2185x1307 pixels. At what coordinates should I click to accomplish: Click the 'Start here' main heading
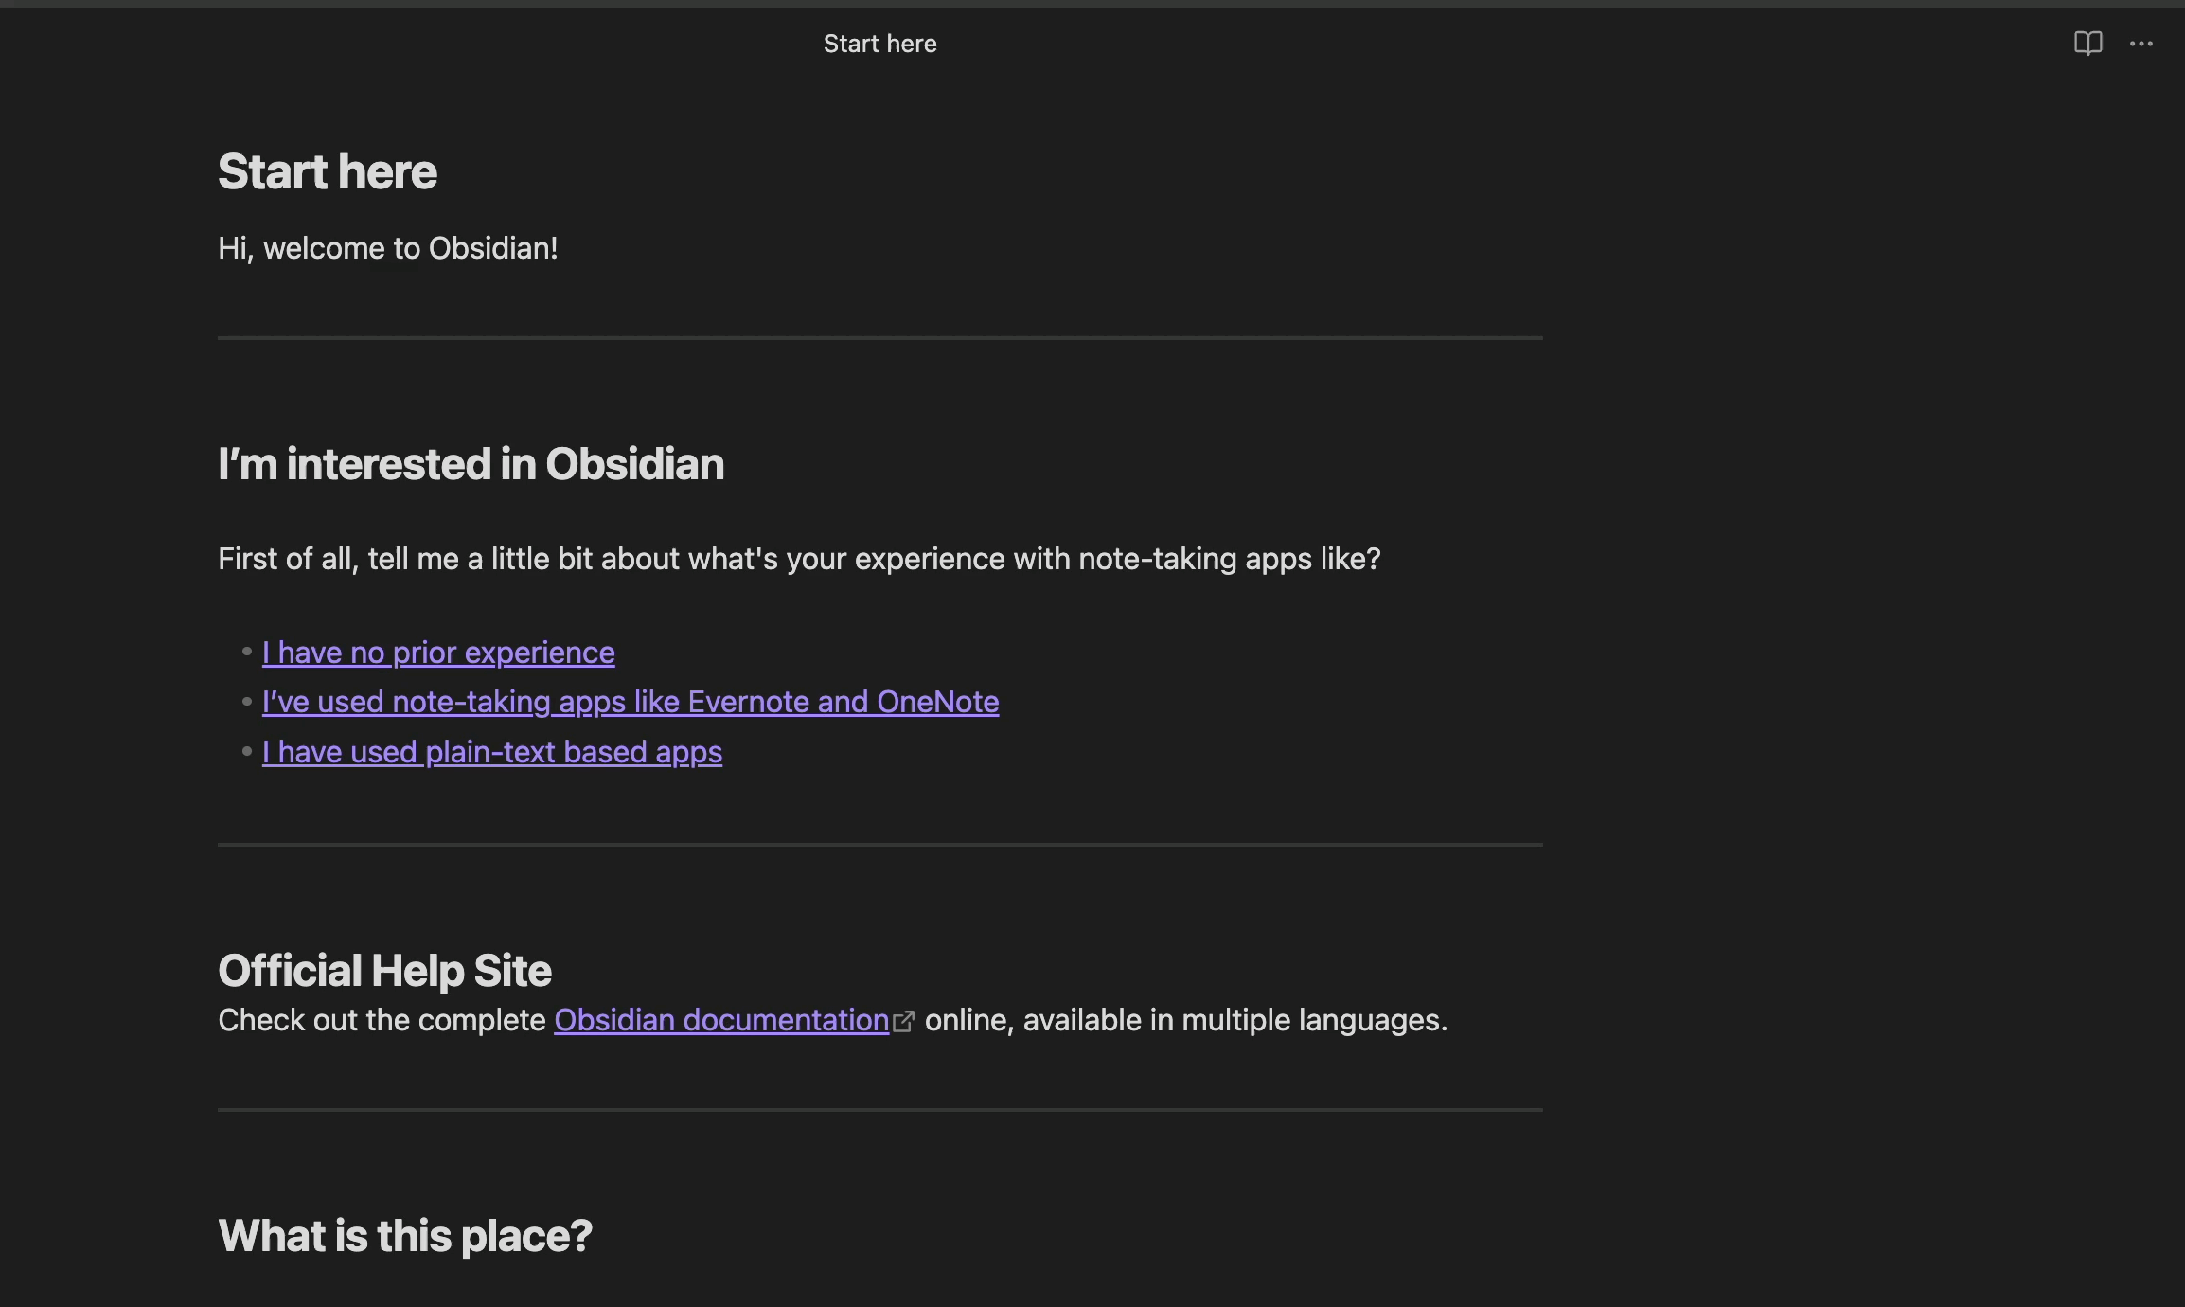[x=328, y=171]
